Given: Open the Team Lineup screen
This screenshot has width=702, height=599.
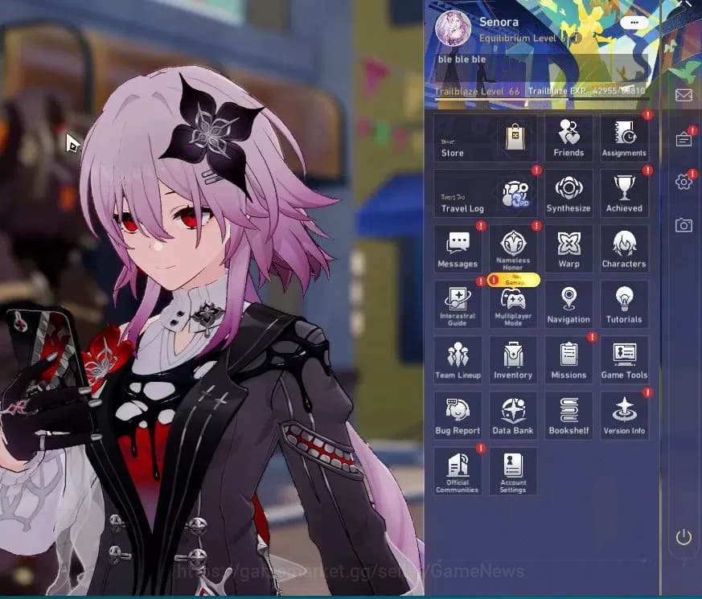Looking at the screenshot, I should coord(458,360).
